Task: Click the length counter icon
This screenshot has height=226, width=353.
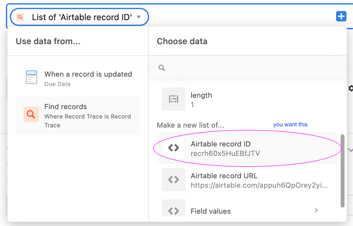Action: pyautogui.click(x=173, y=99)
